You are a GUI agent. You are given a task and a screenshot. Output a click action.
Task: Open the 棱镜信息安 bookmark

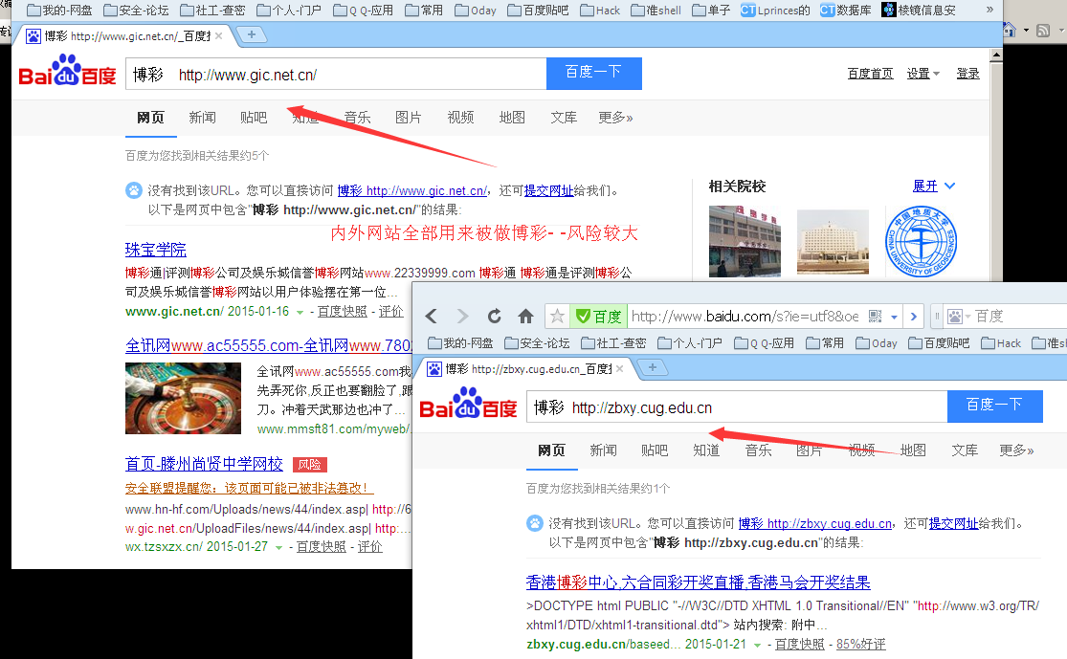pos(919,11)
